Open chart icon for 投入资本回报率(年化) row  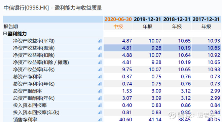click(100, 113)
